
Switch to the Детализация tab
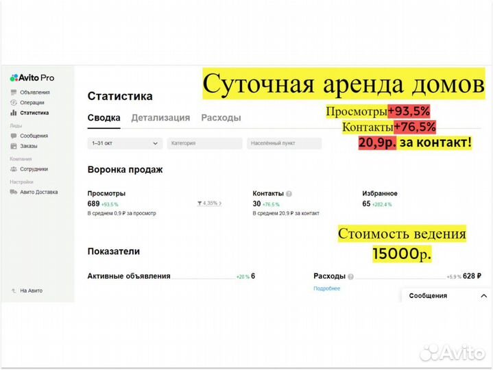[x=160, y=118]
